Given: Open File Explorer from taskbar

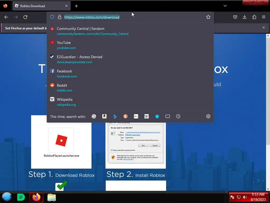Looking at the screenshot, I should (x=52, y=197).
